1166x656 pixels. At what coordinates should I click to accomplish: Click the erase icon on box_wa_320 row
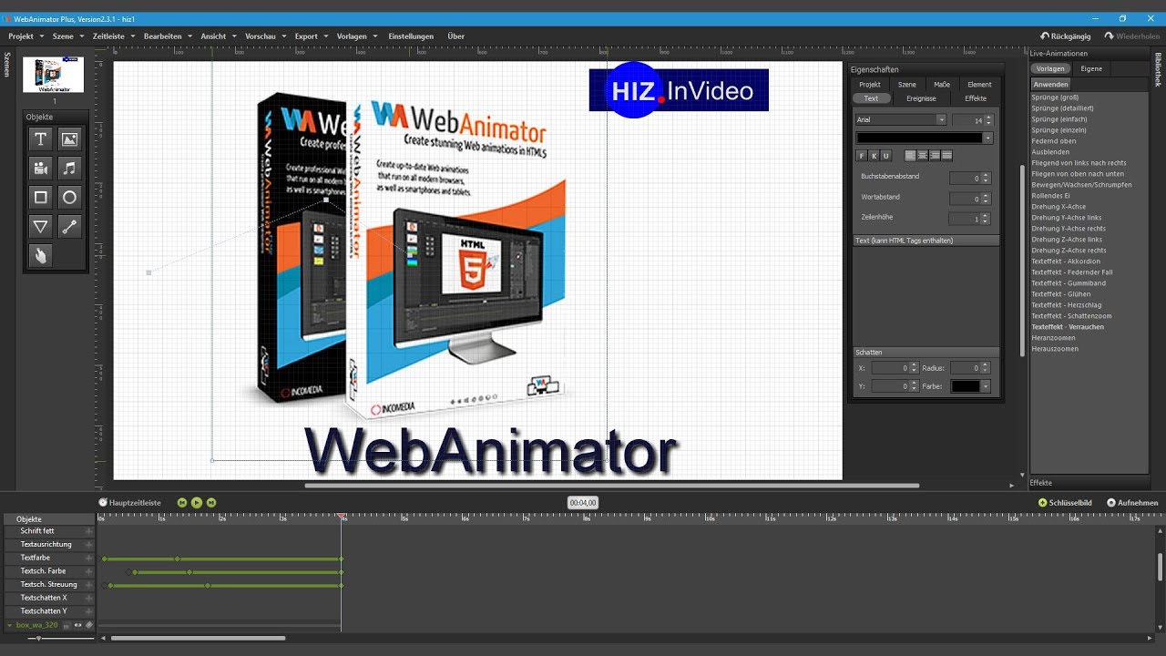pos(89,625)
